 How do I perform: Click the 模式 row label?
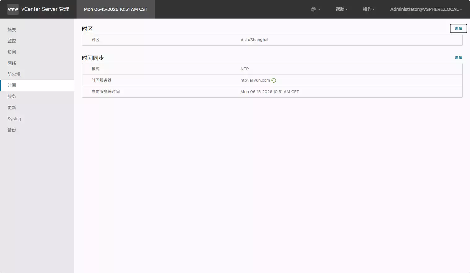95,69
